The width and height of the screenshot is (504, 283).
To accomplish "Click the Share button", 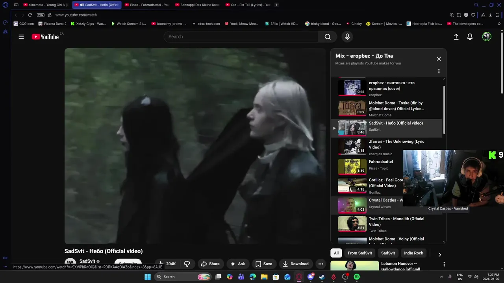I will click(210, 264).
